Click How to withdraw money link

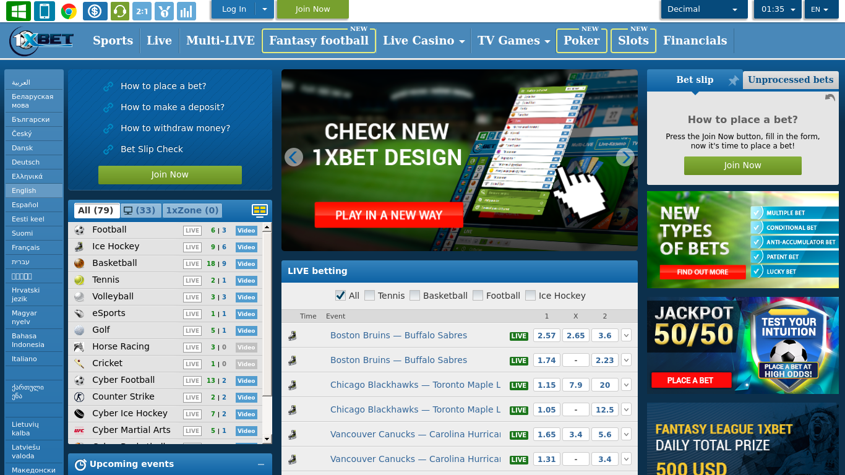[175, 129]
